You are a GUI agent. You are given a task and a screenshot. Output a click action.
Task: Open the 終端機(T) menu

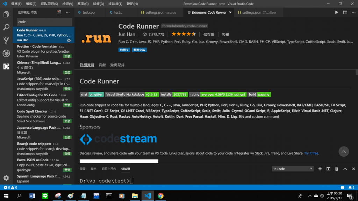point(115,4)
